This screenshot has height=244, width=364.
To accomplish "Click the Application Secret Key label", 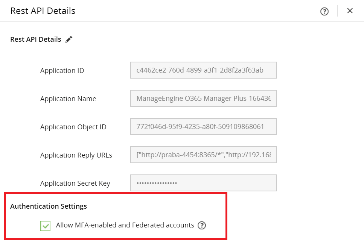I will click(x=75, y=183).
